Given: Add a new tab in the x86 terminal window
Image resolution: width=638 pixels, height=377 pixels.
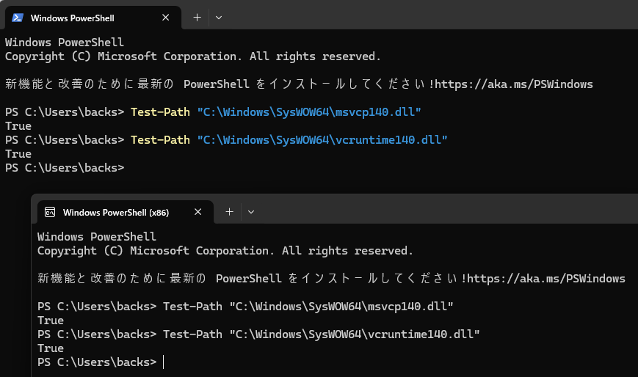Looking at the screenshot, I should pos(229,212).
